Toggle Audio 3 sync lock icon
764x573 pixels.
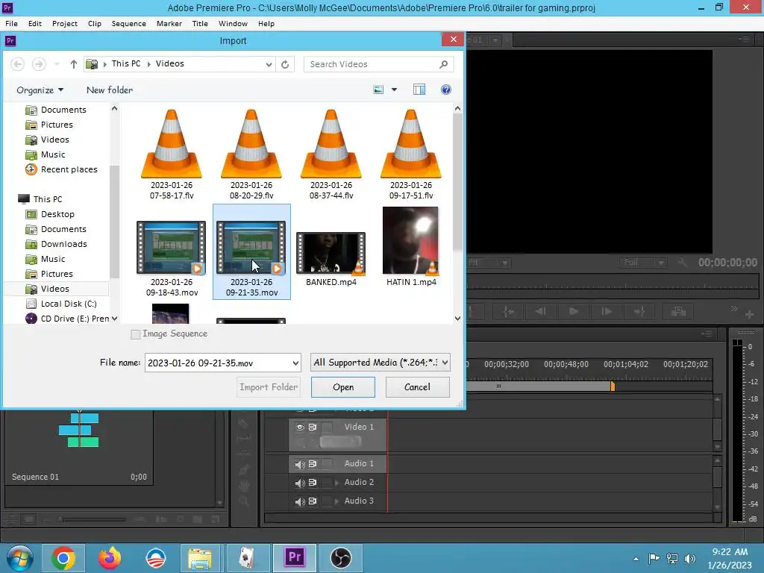(313, 501)
